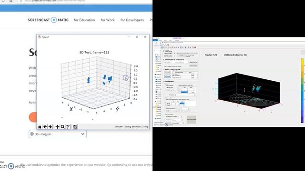This screenshot has height=171, width=305.
Task: Open the US - English language dropdown
Action: (x=58, y=134)
